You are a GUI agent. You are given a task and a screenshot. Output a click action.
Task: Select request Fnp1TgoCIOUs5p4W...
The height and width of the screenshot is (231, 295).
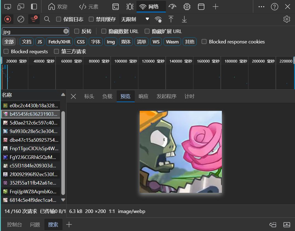pos(31,149)
